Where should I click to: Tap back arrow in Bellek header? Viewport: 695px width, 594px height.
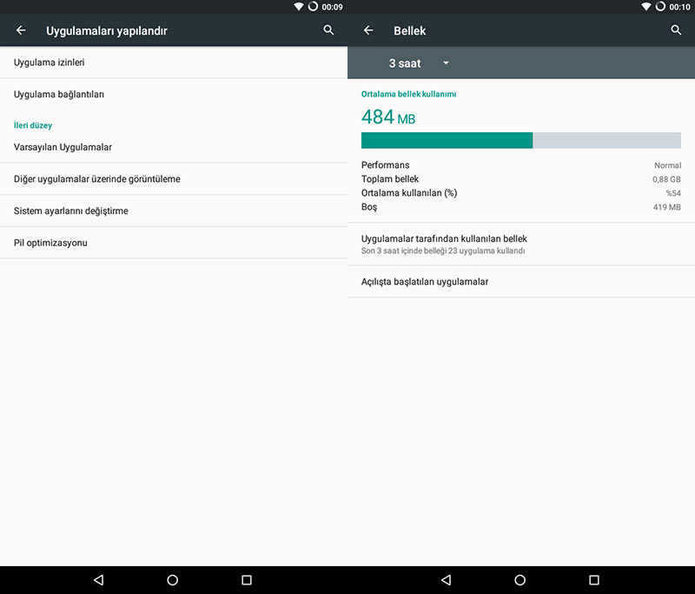[368, 30]
